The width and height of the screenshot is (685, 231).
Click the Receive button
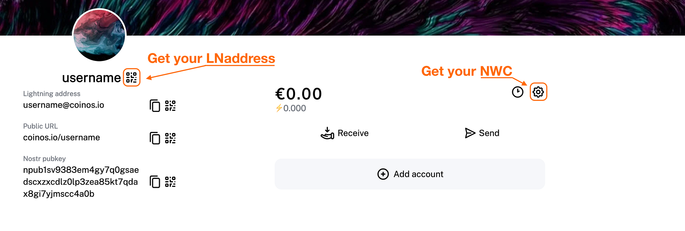[x=345, y=133]
